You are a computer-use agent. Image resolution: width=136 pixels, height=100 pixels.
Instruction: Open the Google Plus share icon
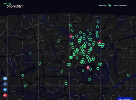pos(5,95)
